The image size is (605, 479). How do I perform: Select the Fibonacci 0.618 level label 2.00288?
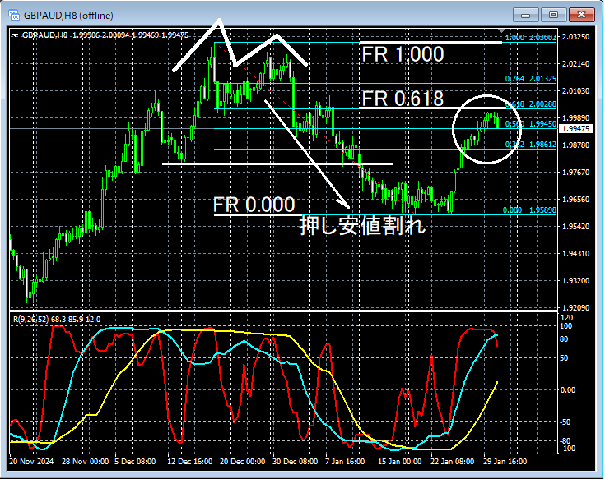(x=531, y=104)
